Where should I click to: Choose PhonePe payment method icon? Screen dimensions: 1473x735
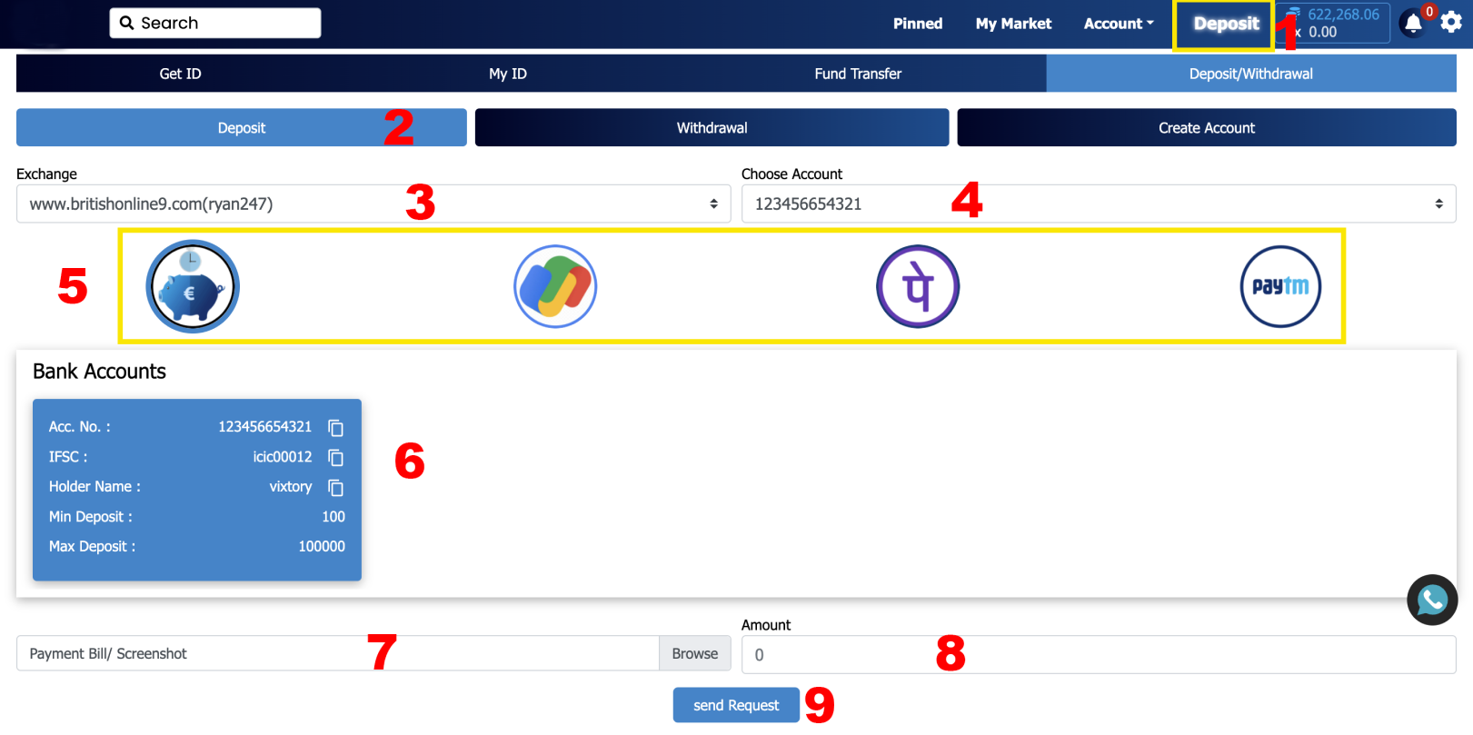(x=918, y=286)
